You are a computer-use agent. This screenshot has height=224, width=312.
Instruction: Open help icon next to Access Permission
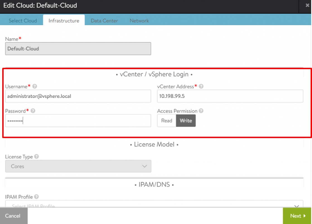tap(201, 111)
